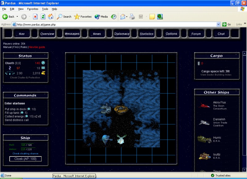Expand the address bar dropdown

219,24
